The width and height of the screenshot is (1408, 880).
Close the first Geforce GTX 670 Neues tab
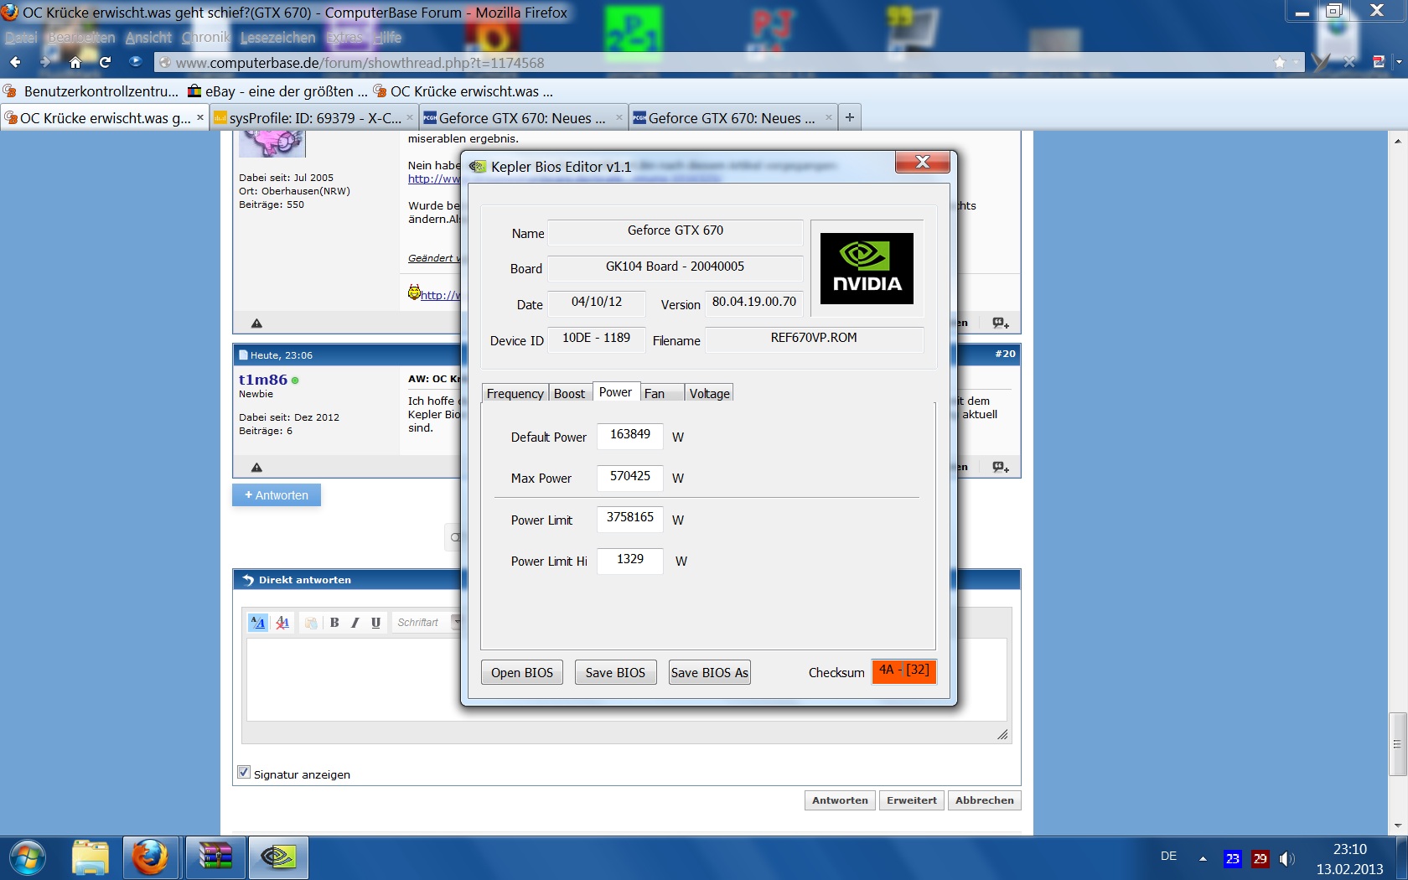[x=619, y=117]
